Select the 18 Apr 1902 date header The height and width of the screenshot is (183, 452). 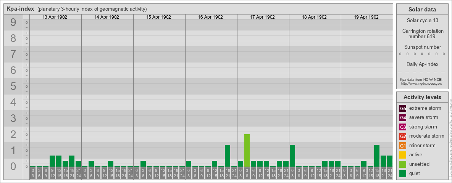click(x=314, y=17)
